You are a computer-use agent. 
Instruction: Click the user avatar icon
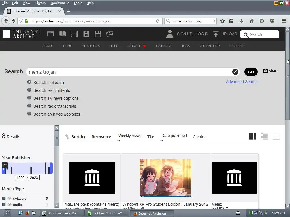tap(170, 34)
